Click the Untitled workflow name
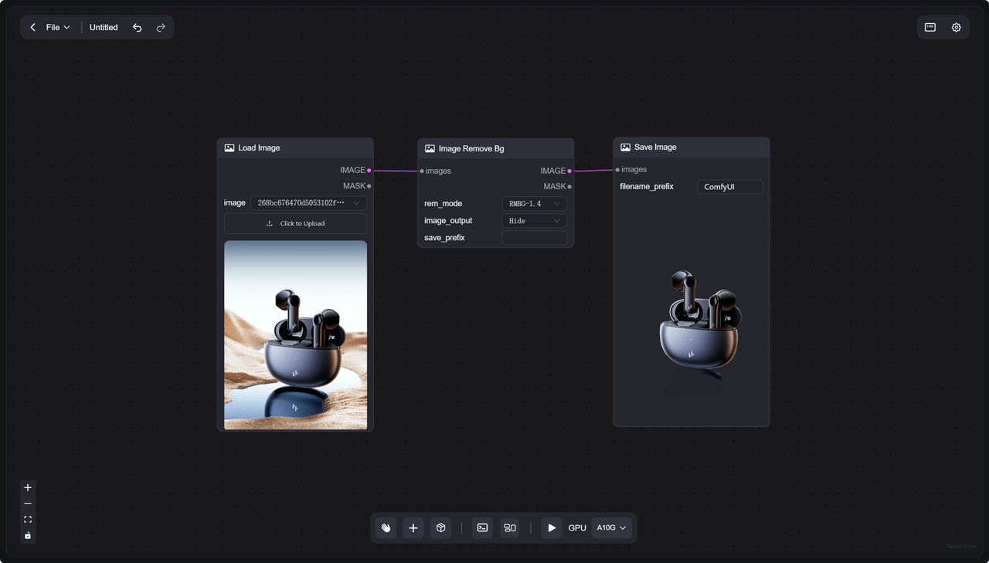The height and width of the screenshot is (563, 989). (x=104, y=28)
